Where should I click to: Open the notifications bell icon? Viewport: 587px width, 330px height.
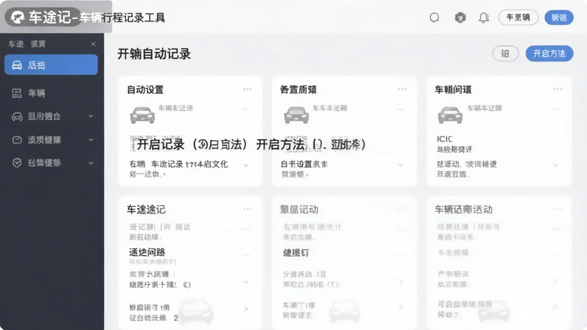tap(484, 18)
